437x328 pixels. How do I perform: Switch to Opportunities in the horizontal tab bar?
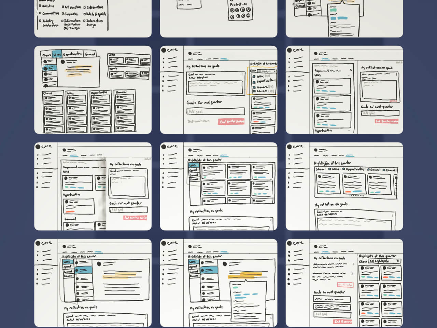pyautogui.click(x=72, y=54)
